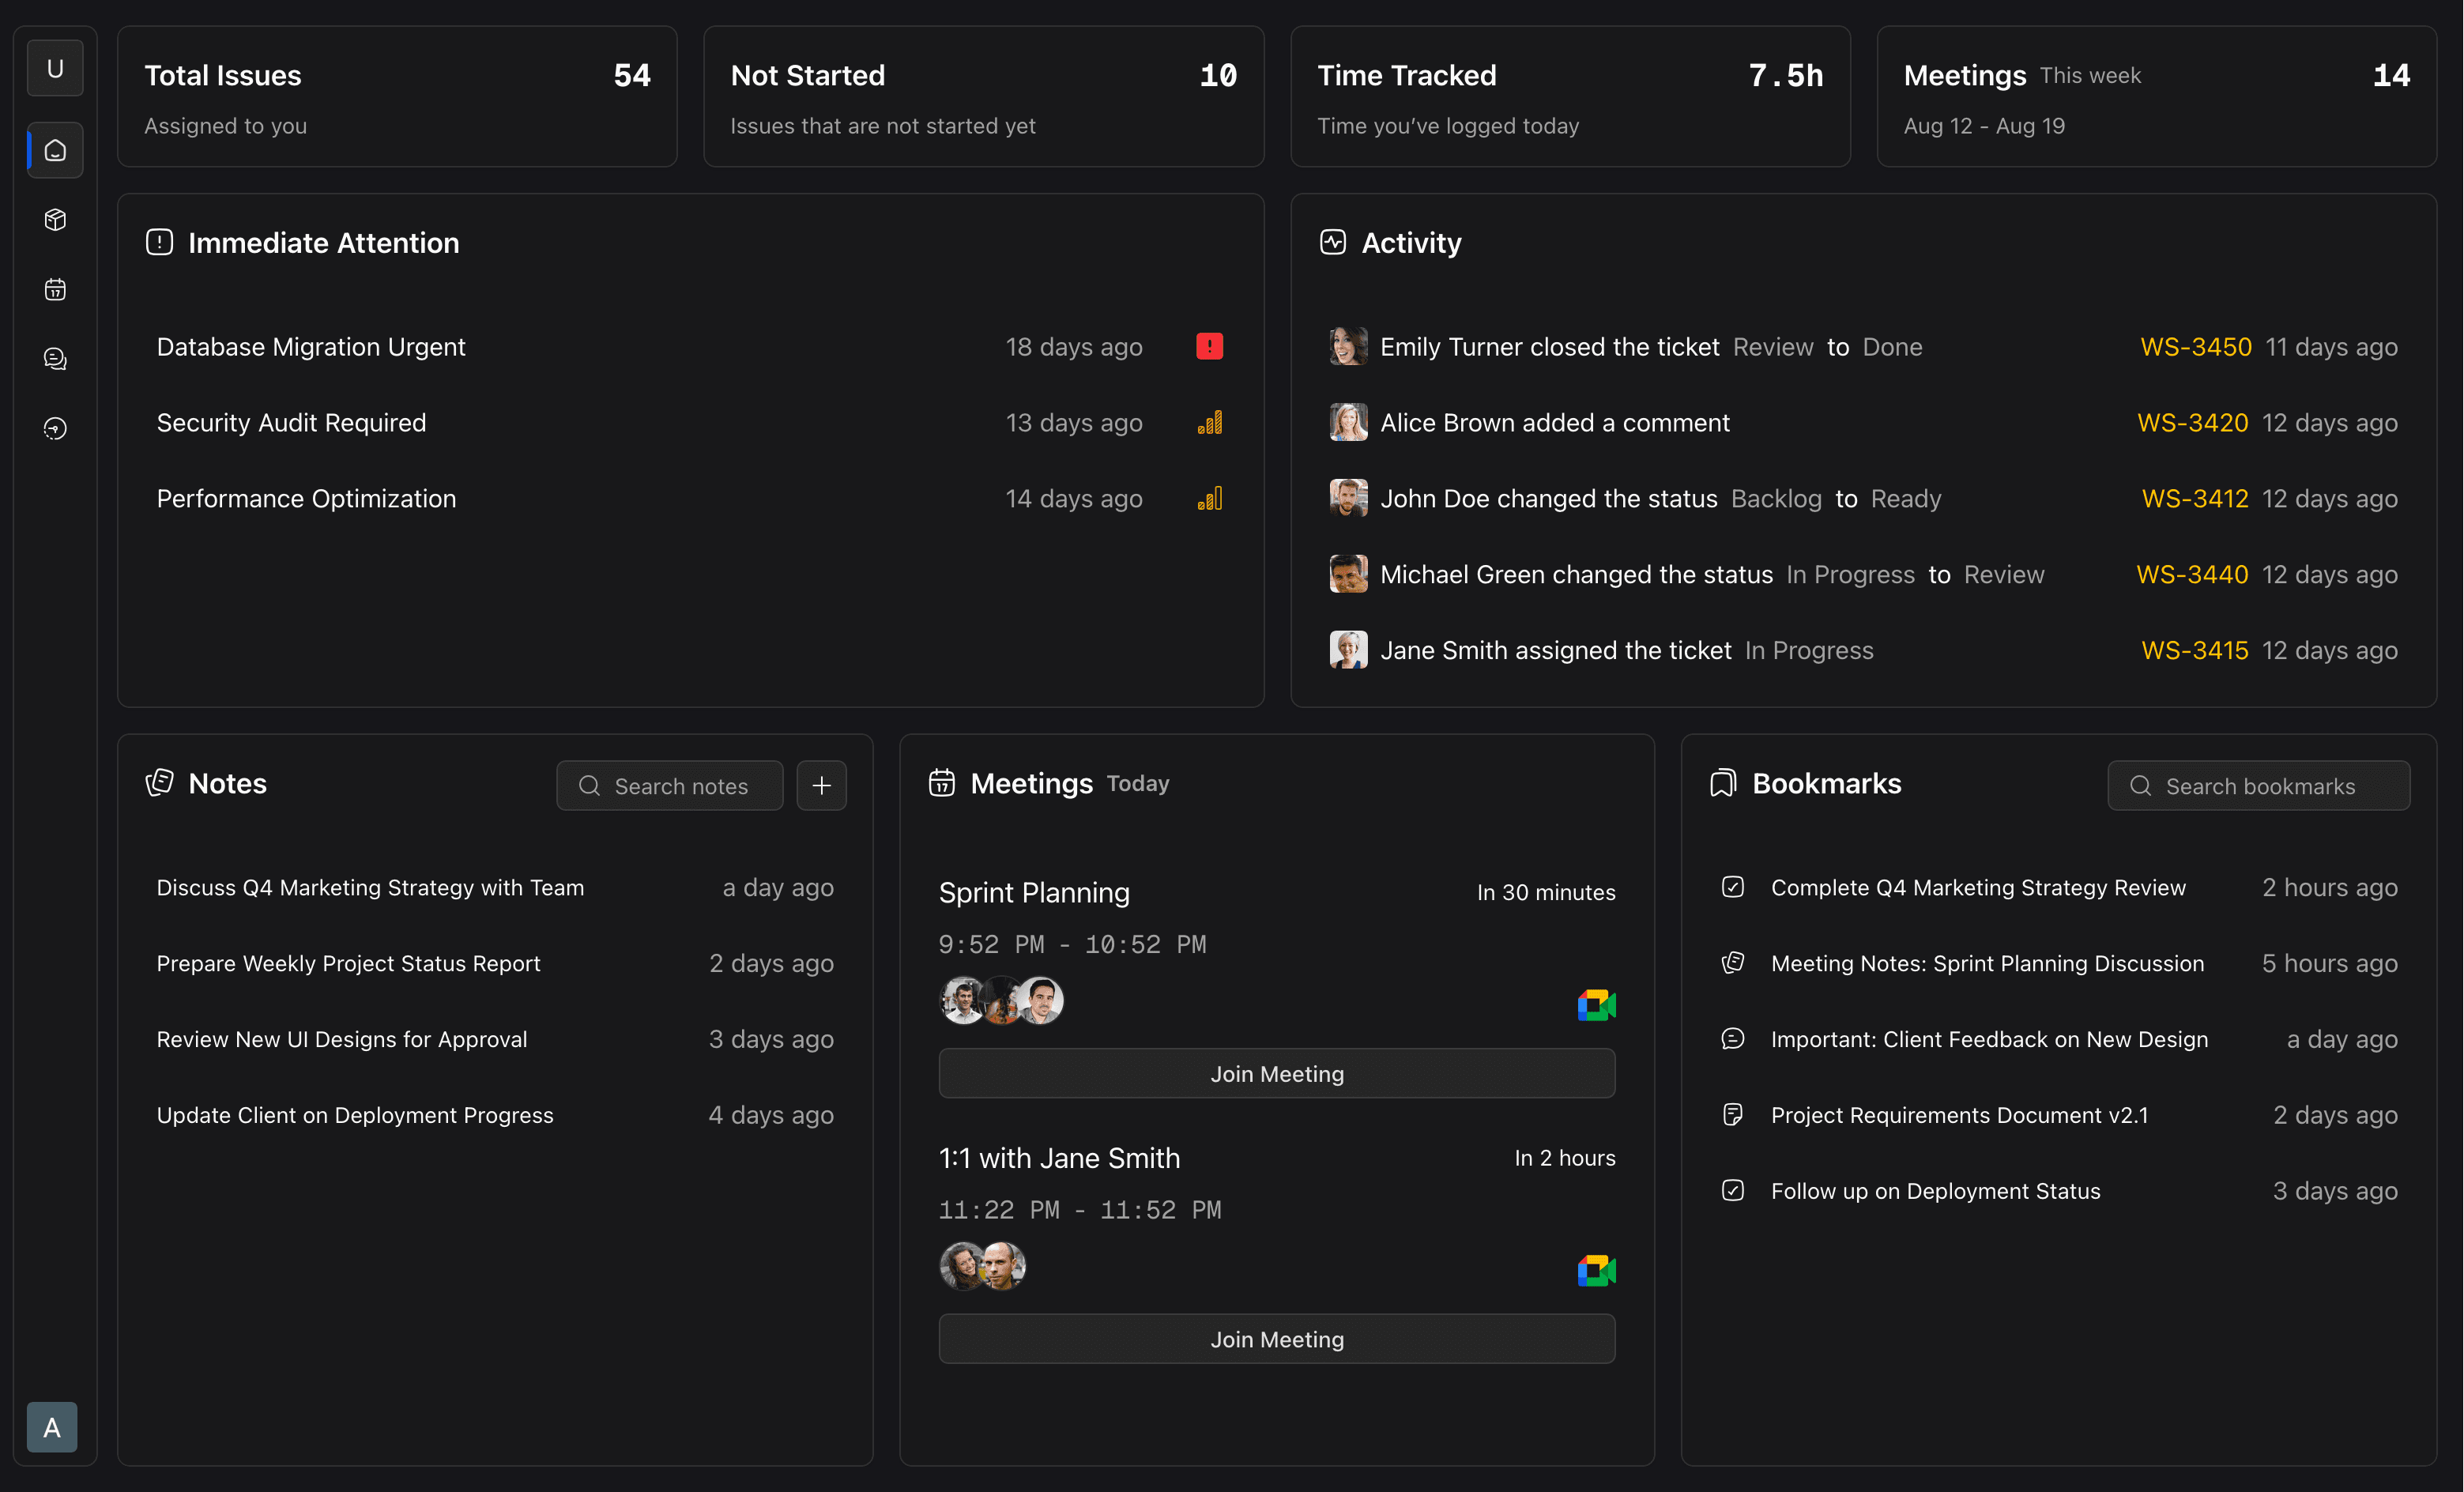This screenshot has width=2464, height=1492.
Task: Click the priority bars on Security Audit Required
Action: point(1209,422)
